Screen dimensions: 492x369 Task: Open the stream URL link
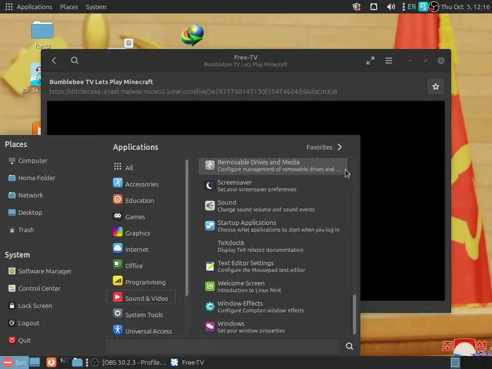point(193,92)
